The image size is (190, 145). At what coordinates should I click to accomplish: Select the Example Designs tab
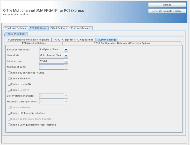coord(81,28)
